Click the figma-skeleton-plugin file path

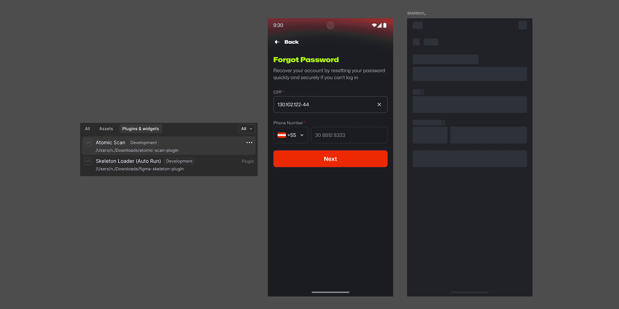tap(140, 169)
